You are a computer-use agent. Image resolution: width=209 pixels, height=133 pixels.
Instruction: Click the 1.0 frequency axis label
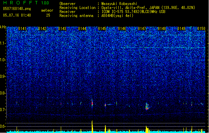3,60
